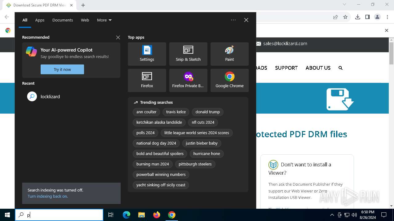Search bold and beautiful spoilers
This screenshot has height=221, width=394.
click(x=160, y=154)
